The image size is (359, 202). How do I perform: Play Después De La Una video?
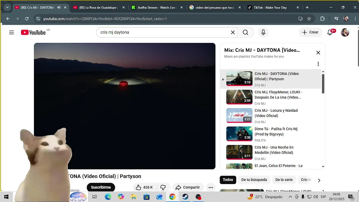click(271, 97)
